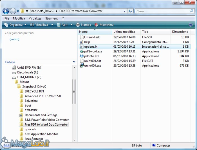The width and height of the screenshot is (197, 150).
Task: Open the ? help menu
Action: coord(63,19)
